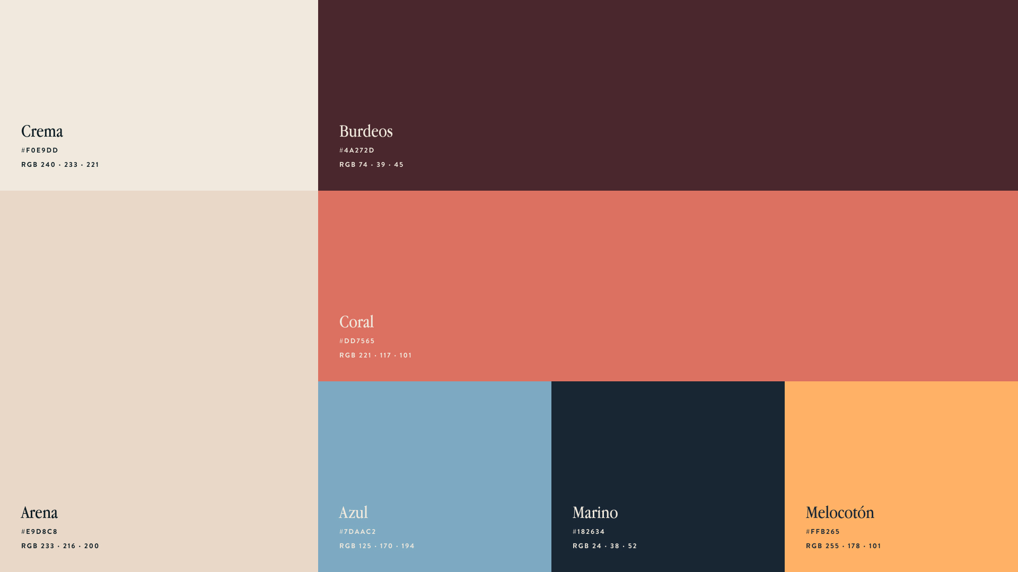
Task: Select the Crema color name
Action: point(42,131)
